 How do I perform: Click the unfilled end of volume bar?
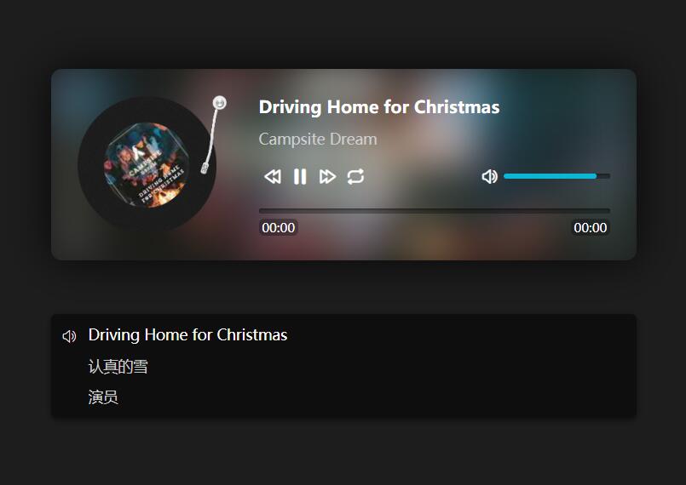(603, 176)
